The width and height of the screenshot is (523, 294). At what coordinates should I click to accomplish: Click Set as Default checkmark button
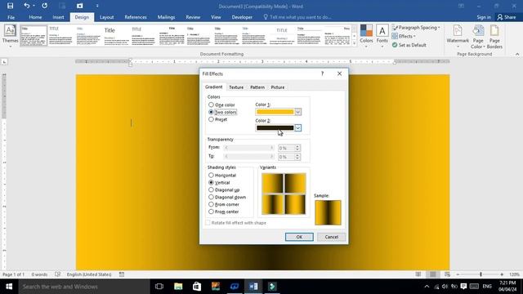409,45
